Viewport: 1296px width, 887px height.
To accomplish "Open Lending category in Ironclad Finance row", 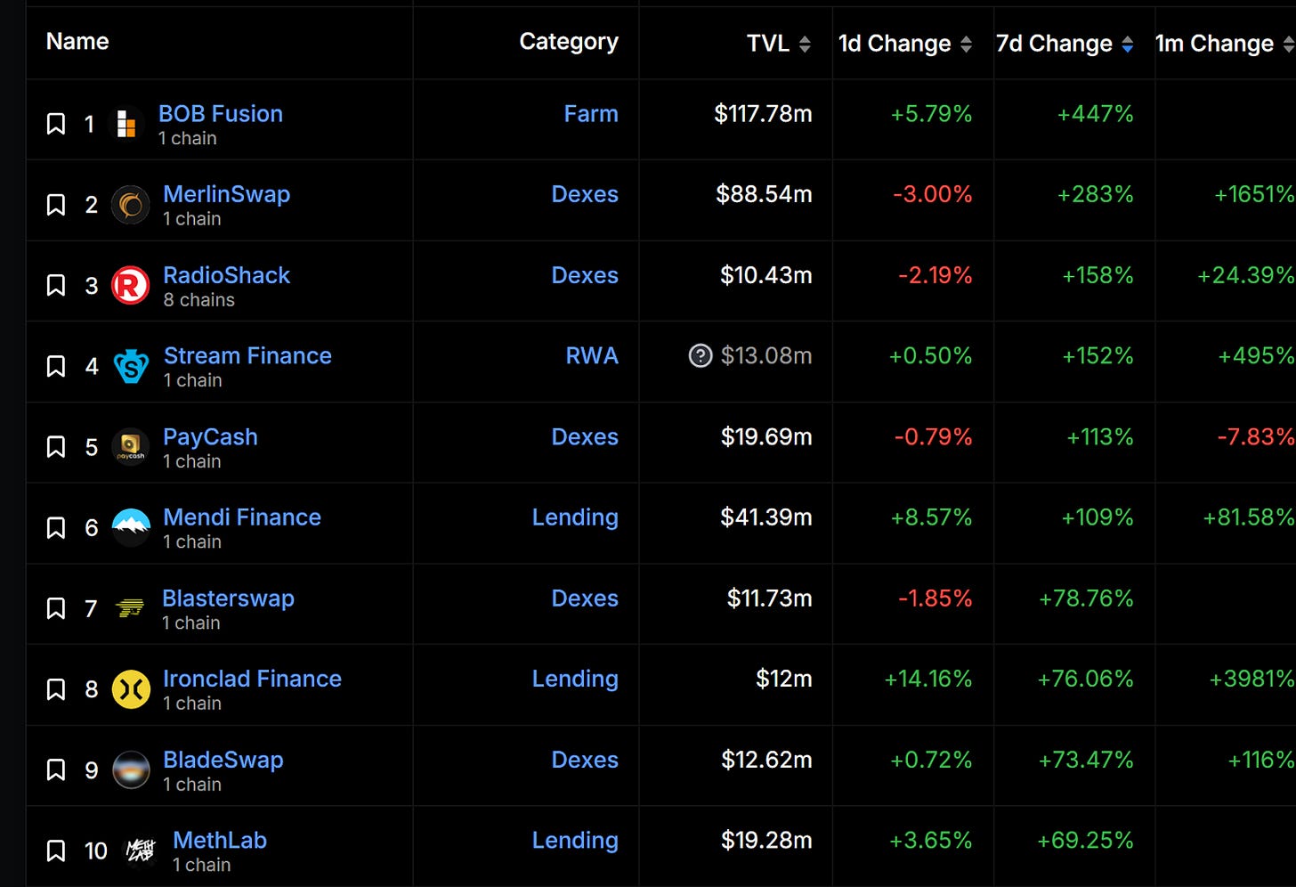I will tap(575, 679).
